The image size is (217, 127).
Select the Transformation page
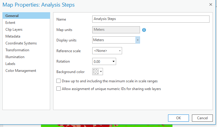click(x=17, y=50)
